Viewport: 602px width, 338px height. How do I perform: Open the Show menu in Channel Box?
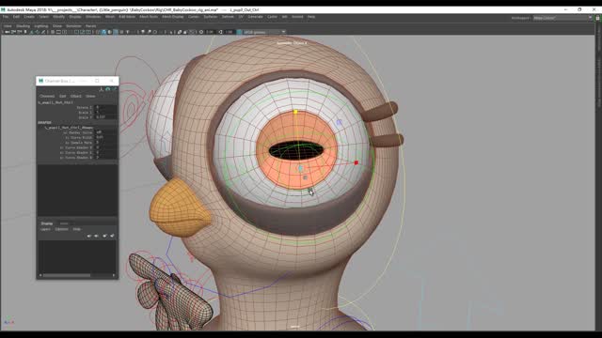click(90, 96)
